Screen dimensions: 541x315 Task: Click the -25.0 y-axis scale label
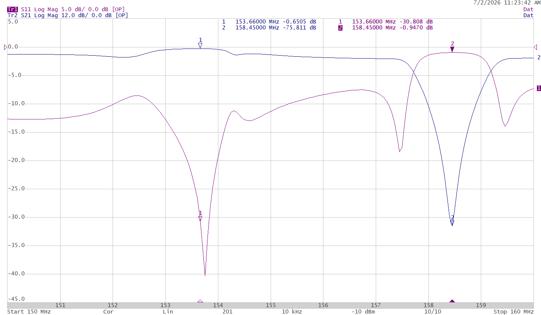(x=16, y=189)
